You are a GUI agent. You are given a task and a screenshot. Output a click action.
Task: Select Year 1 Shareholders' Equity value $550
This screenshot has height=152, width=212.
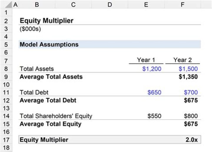pos(154,116)
